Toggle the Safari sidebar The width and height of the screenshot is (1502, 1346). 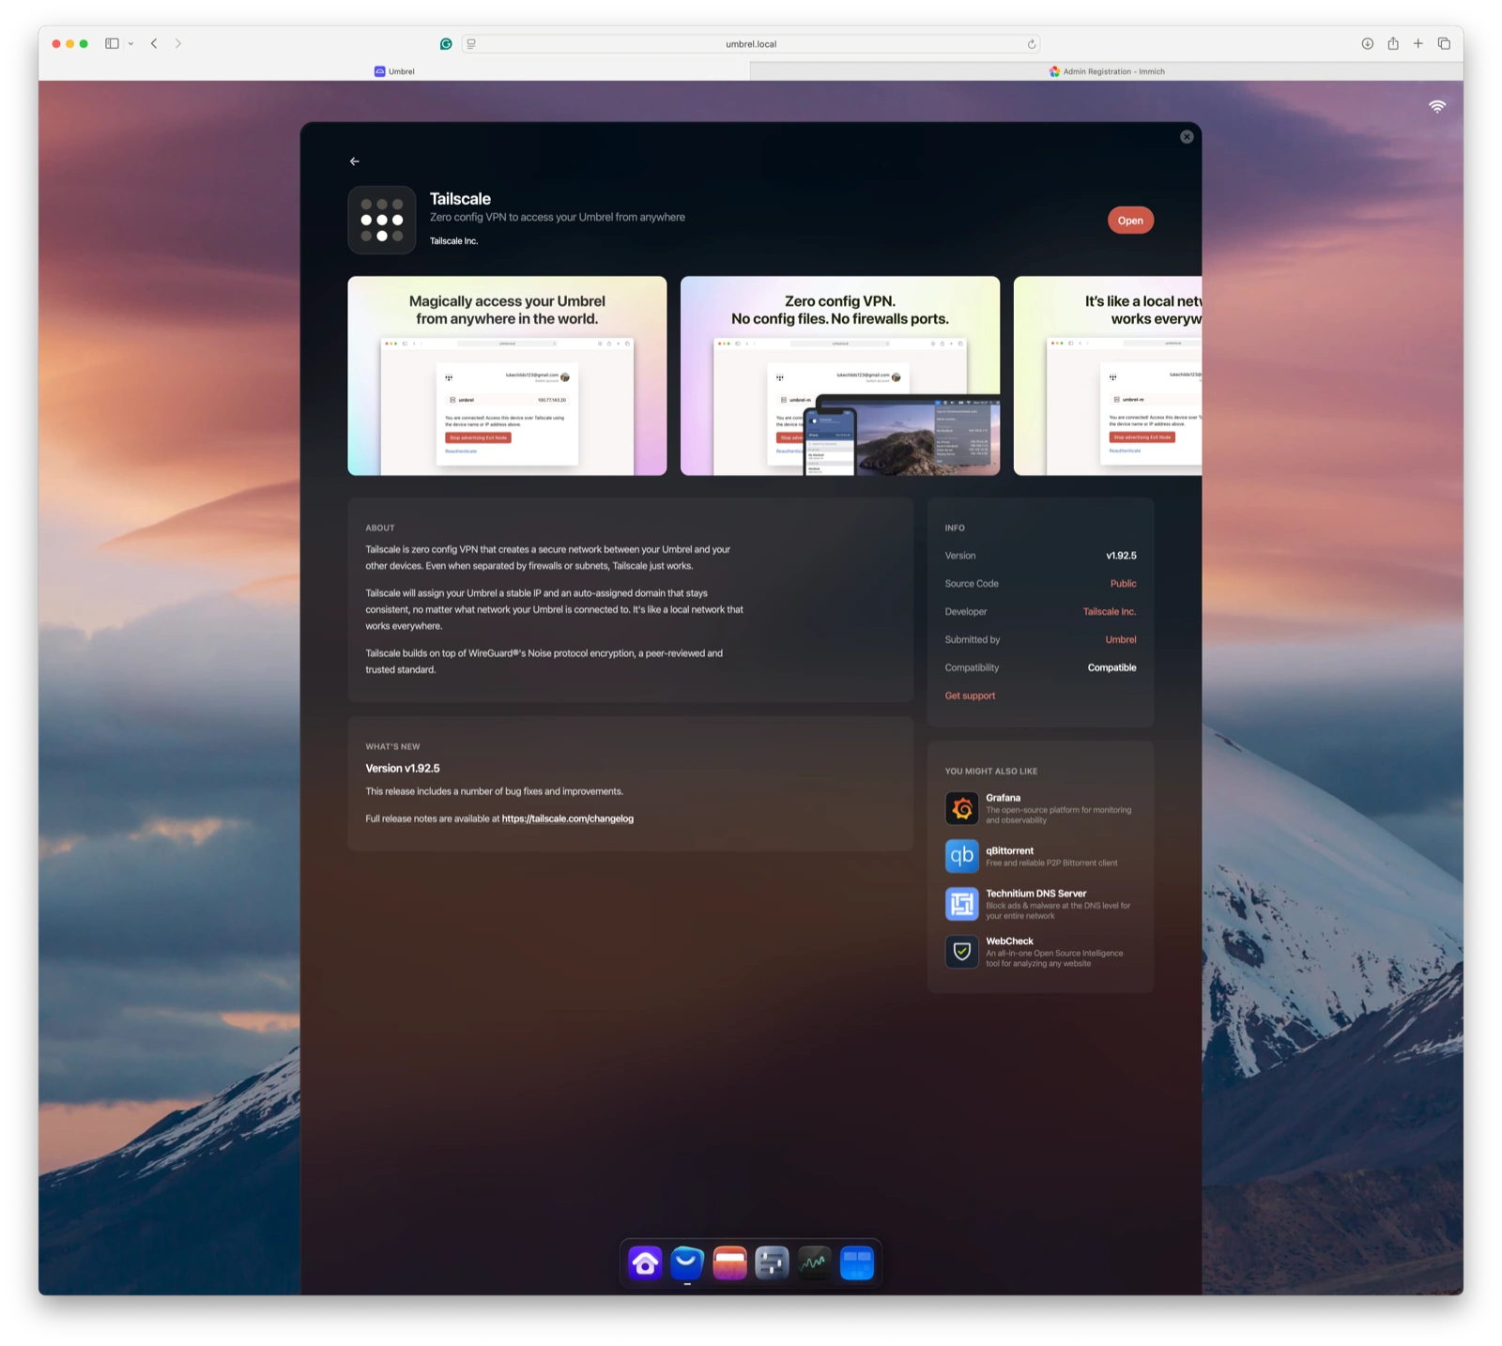[x=112, y=43]
